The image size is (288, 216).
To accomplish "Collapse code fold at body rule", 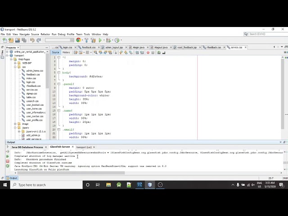I will point(59,72).
